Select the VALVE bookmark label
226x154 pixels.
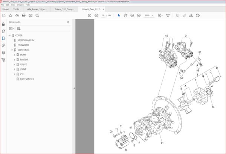coord(23,65)
